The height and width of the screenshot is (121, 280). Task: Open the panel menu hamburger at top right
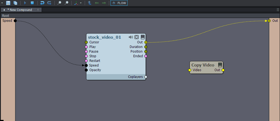pos(278,10)
